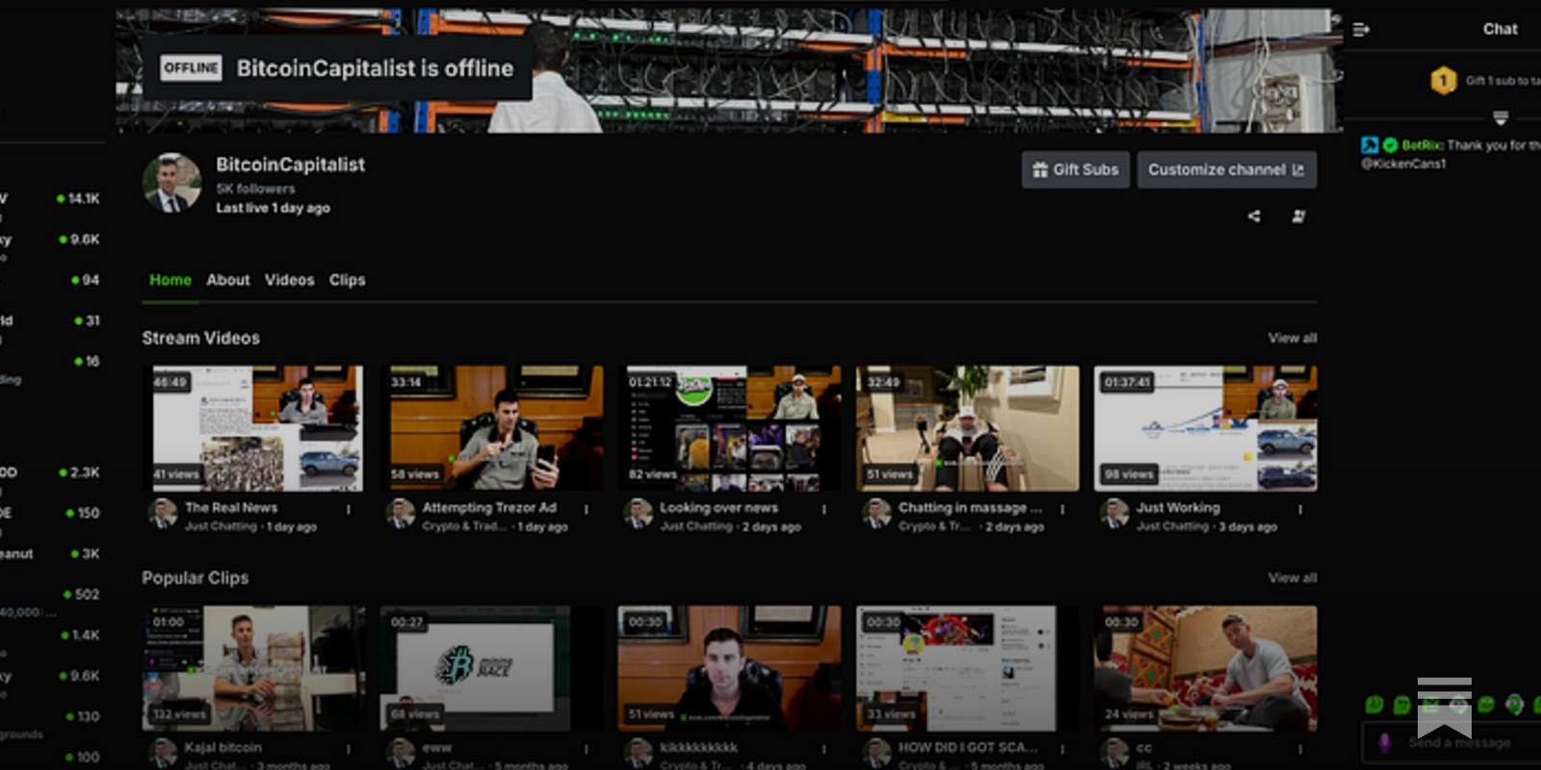Click the Send a message input field

(1452, 743)
